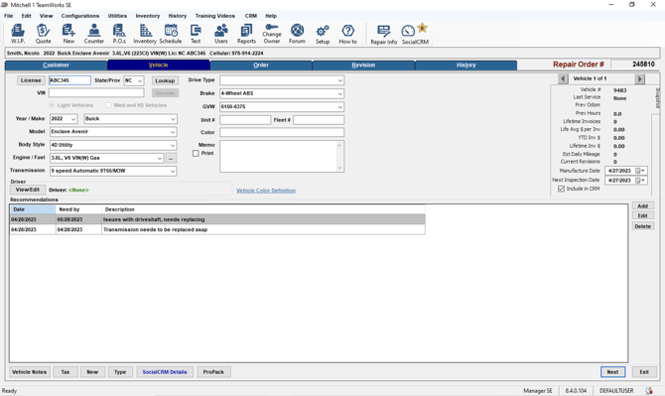Open the Users toolbar icon
665x396 pixels.
point(221,34)
